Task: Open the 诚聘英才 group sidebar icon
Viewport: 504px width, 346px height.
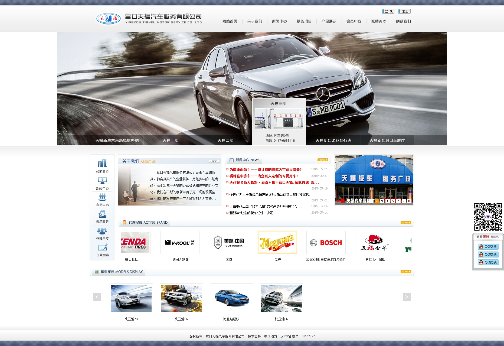Action: coord(102,231)
